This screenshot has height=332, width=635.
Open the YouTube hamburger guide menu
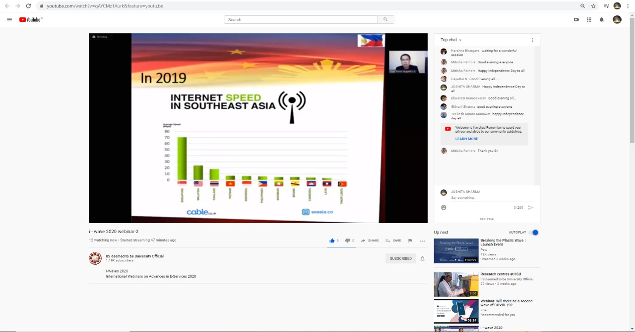(9, 20)
